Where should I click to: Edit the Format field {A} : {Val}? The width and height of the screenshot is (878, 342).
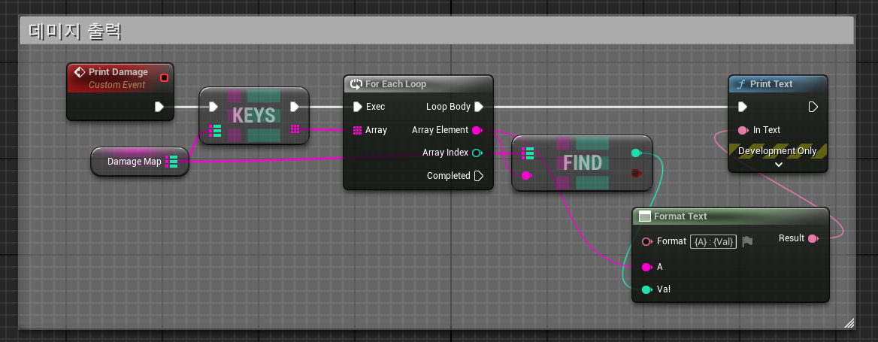(x=713, y=241)
